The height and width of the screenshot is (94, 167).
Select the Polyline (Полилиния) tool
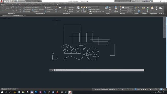tap(8, 9)
